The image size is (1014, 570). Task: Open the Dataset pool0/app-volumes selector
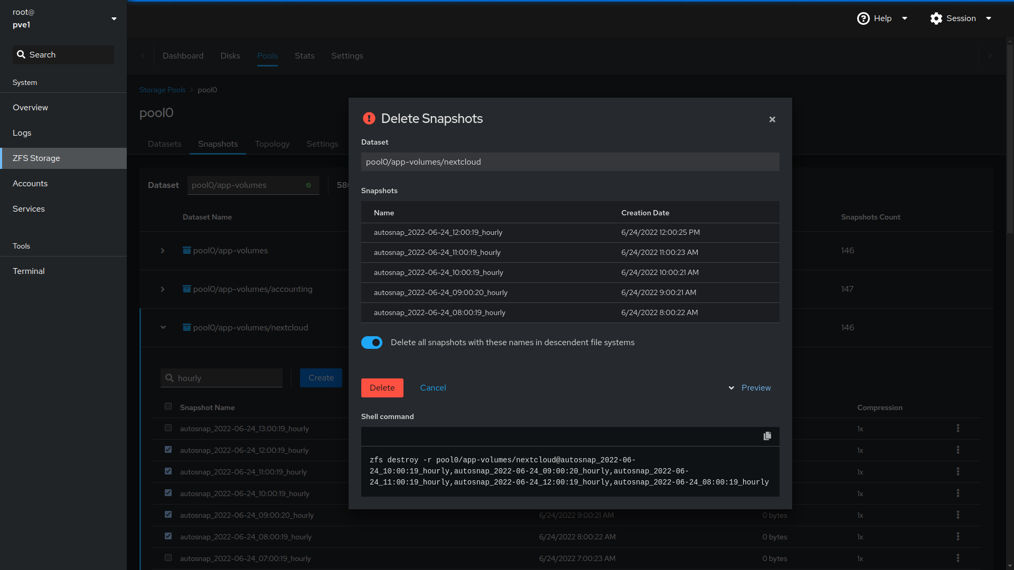253,185
